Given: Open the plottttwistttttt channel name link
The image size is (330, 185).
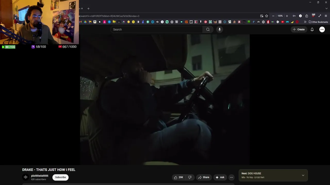Looking at the screenshot, I should (40, 176).
